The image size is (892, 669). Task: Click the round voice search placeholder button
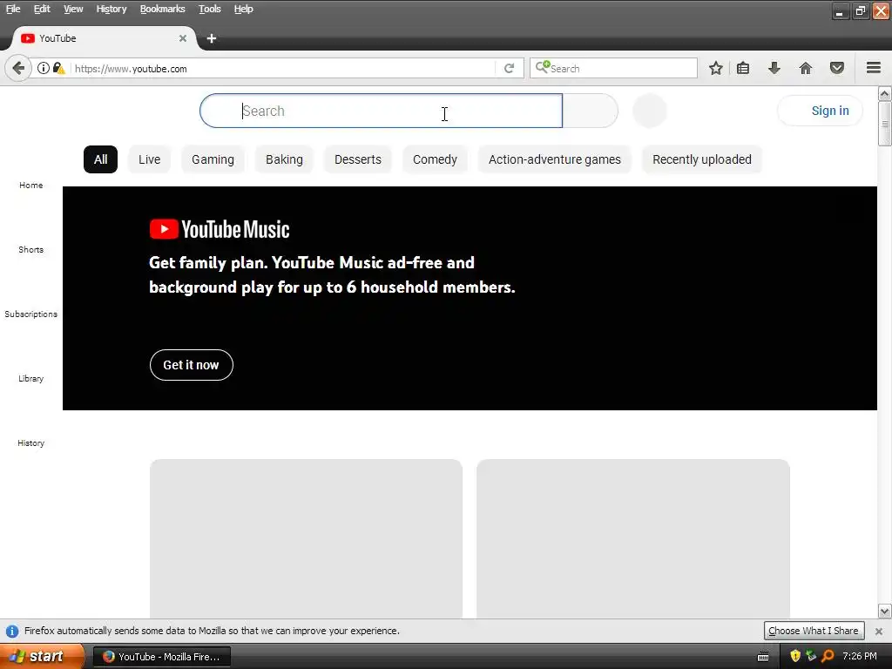point(649,111)
